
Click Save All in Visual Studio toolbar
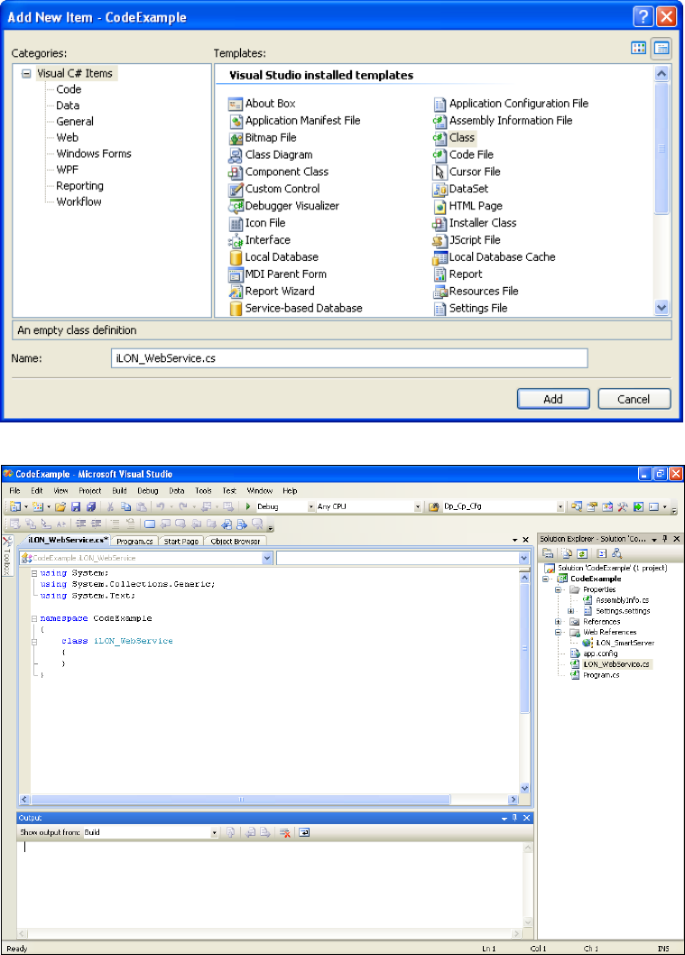point(91,506)
